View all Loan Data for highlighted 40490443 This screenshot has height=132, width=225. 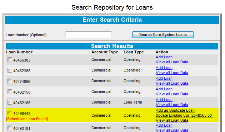click(172, 120)
